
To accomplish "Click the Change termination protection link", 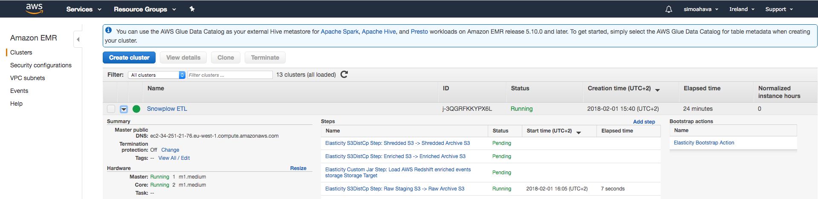I will tap(170, 150).
